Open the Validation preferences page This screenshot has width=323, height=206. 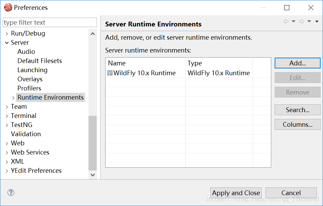pyautogui.click(x=26, y=134)
